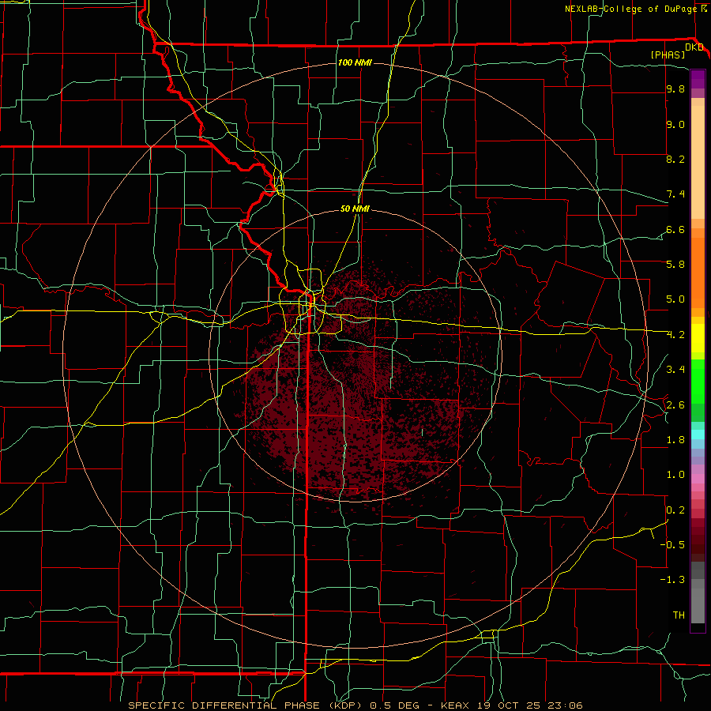Click the 2.6 color scale value
Viewport: 711px width, 711px height.
675,405
